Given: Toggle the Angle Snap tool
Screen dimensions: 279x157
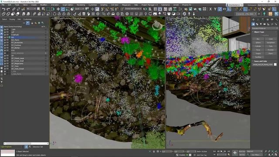Looking at the screenshot, I should [x=107, y=9].
